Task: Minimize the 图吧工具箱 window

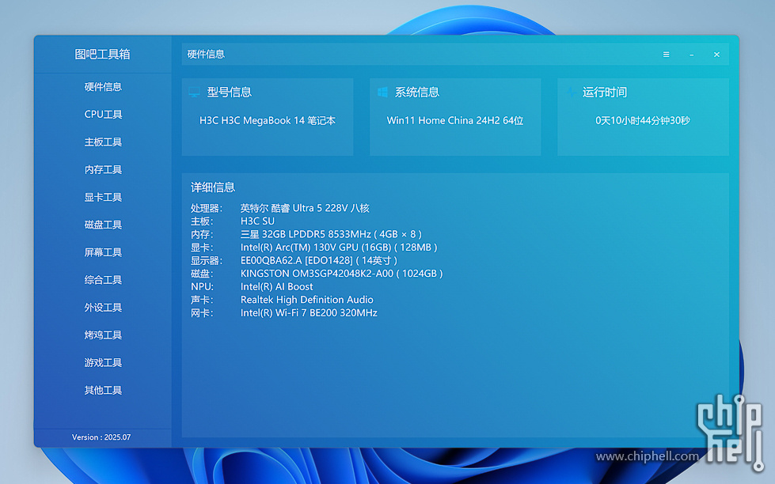Action: click(691, 55)
